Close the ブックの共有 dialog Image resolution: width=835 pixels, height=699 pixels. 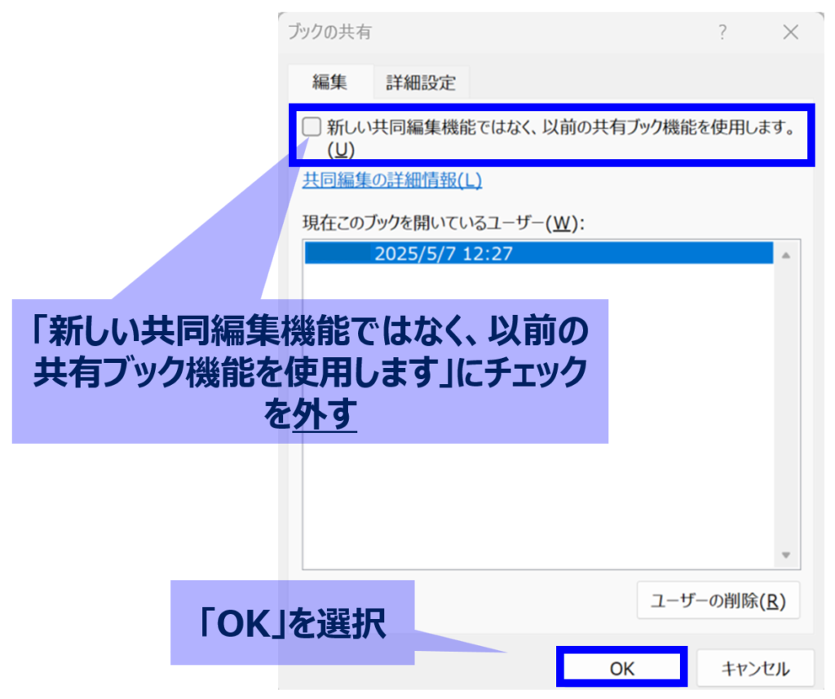coord(791,33)
